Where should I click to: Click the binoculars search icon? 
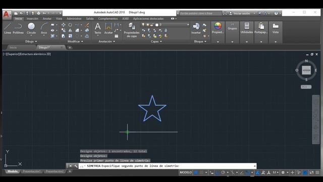coord(225,14)
